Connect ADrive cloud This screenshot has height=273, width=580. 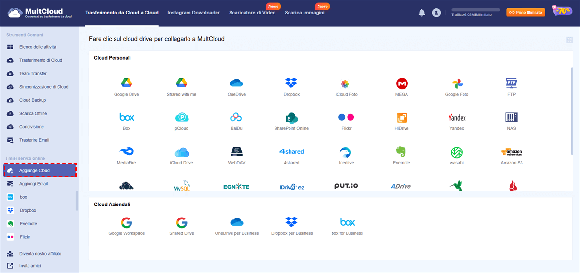[x=402, y=186]
